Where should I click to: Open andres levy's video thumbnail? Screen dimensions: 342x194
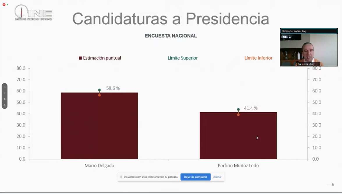point(309,49)
